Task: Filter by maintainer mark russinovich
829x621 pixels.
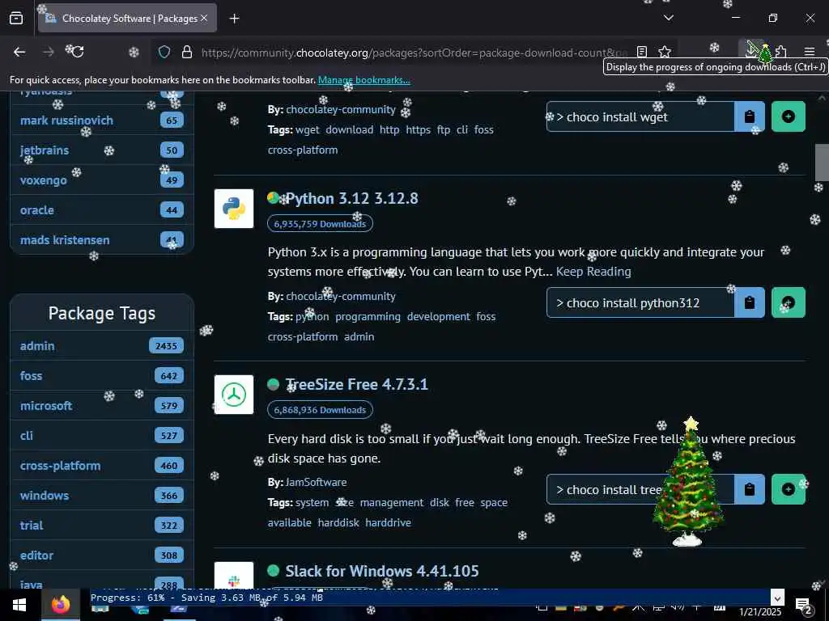Action: (x=102, y=120)
